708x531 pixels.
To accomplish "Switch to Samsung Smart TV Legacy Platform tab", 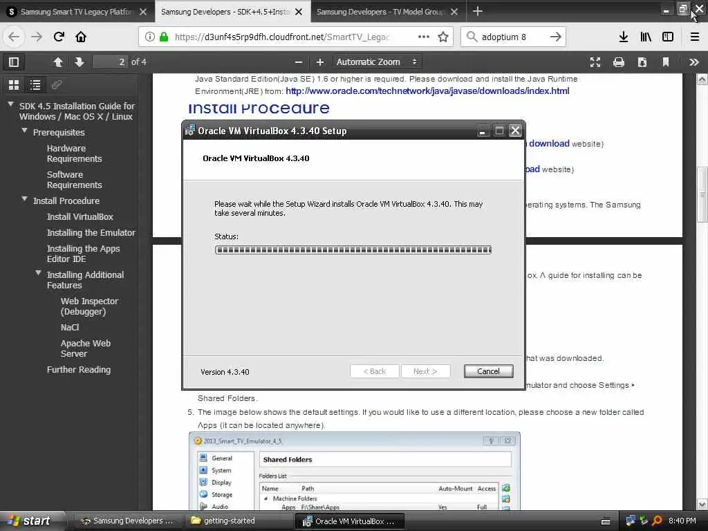I will tap(76, 12).
